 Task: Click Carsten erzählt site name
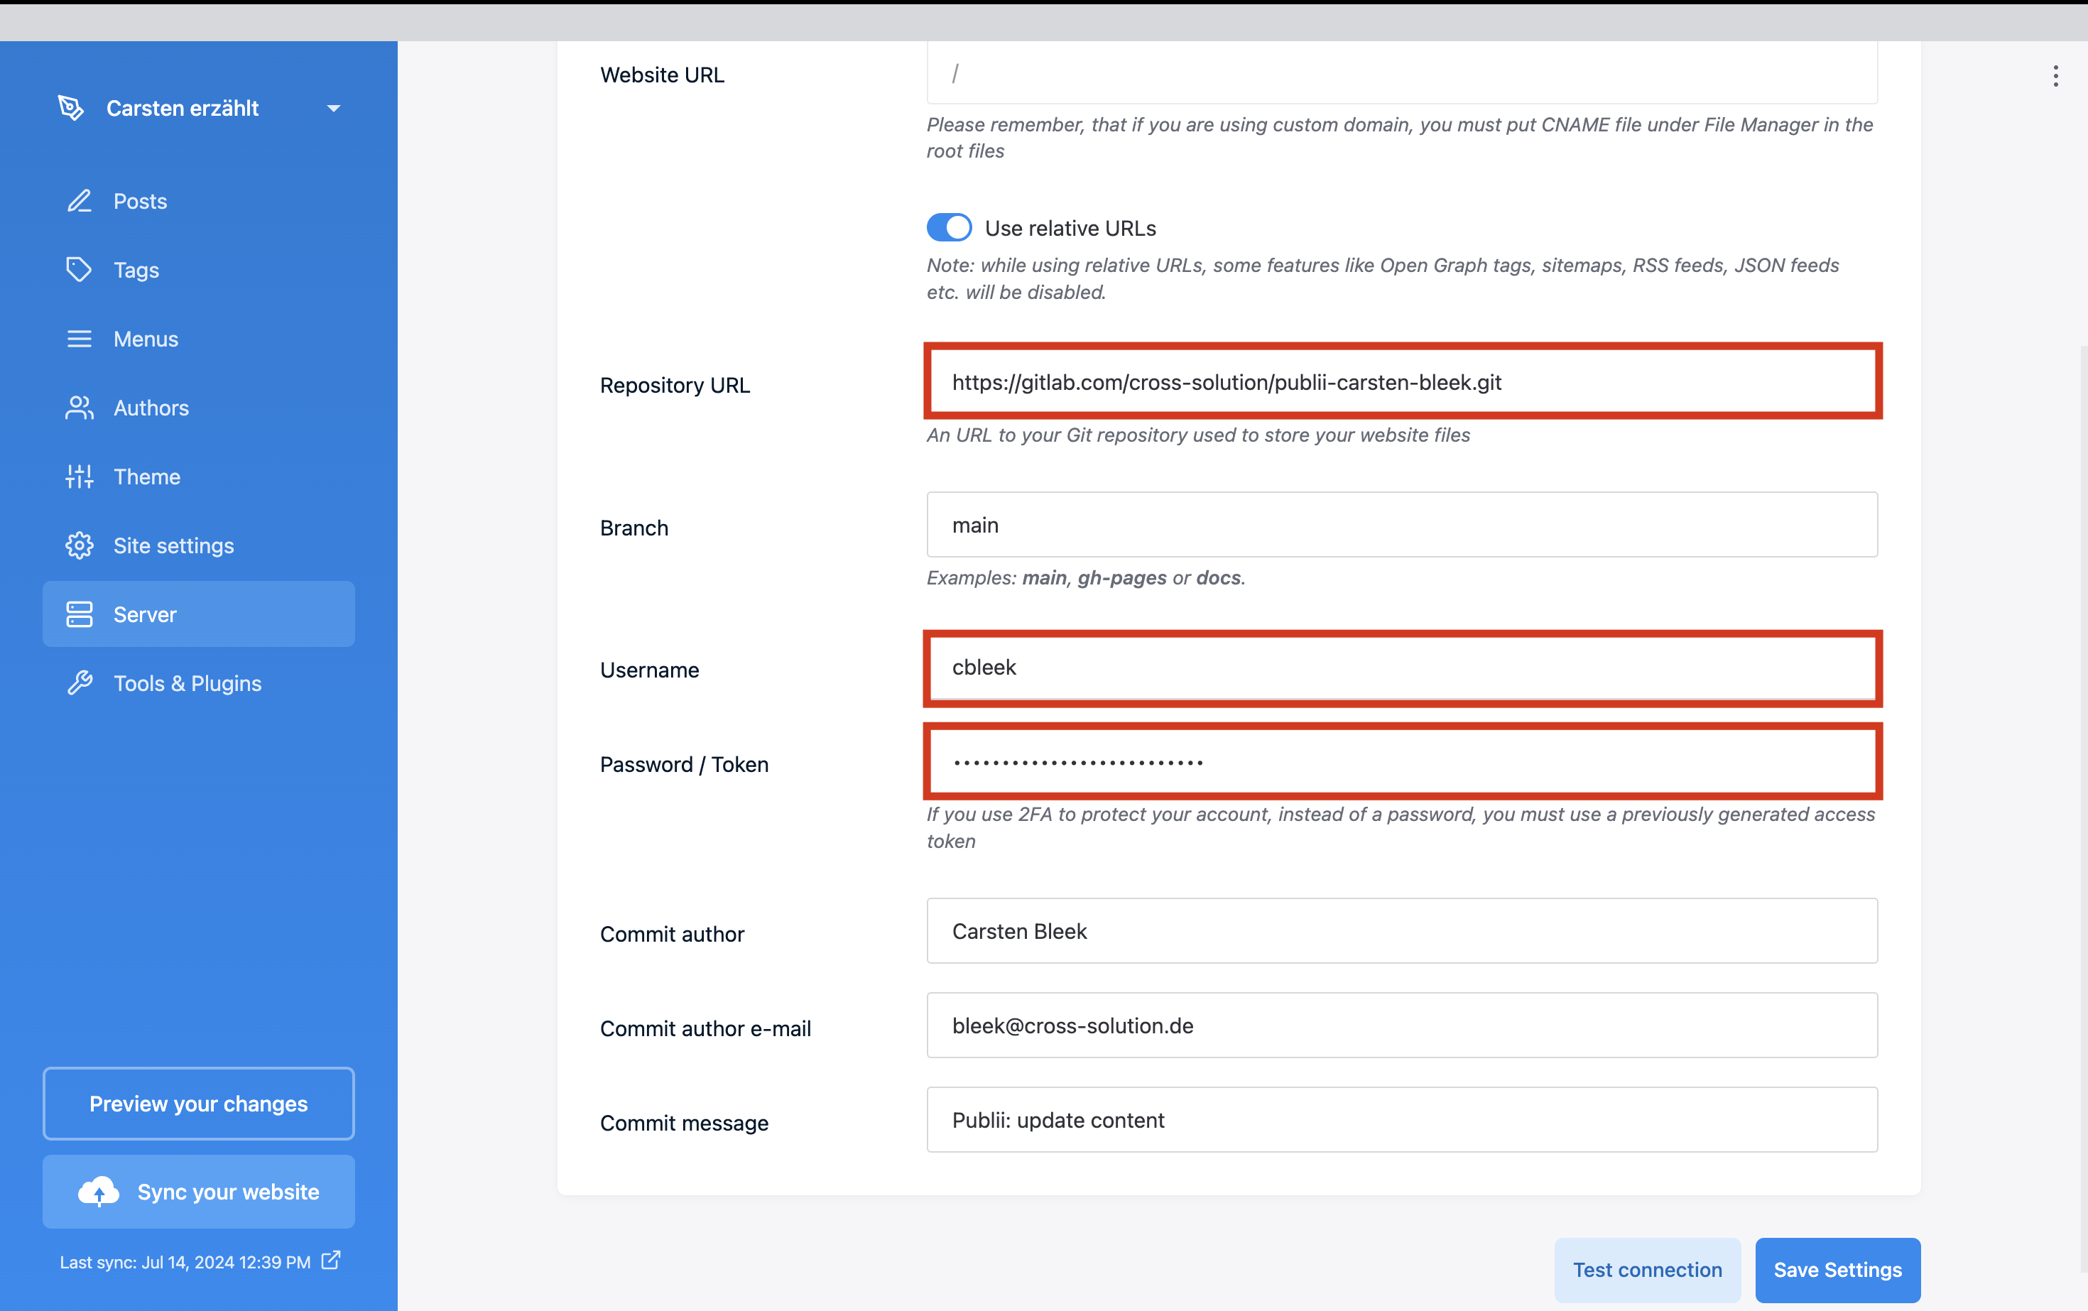182,109
